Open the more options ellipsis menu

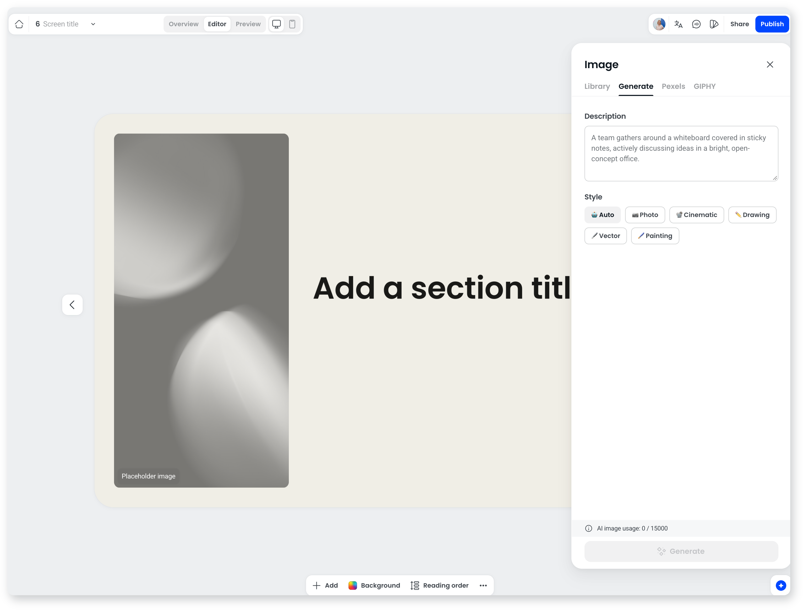(x=483, y=585)
